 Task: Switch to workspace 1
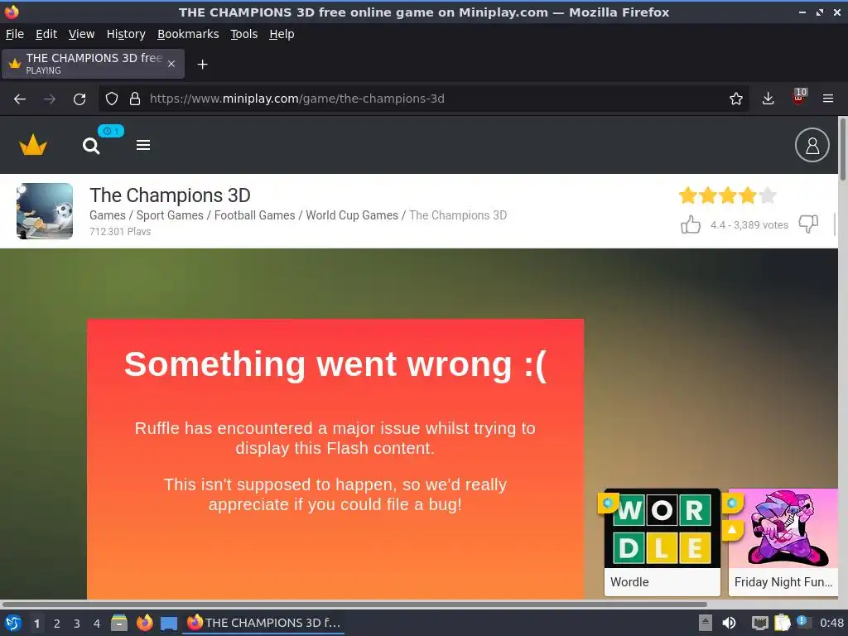[36, 624]
